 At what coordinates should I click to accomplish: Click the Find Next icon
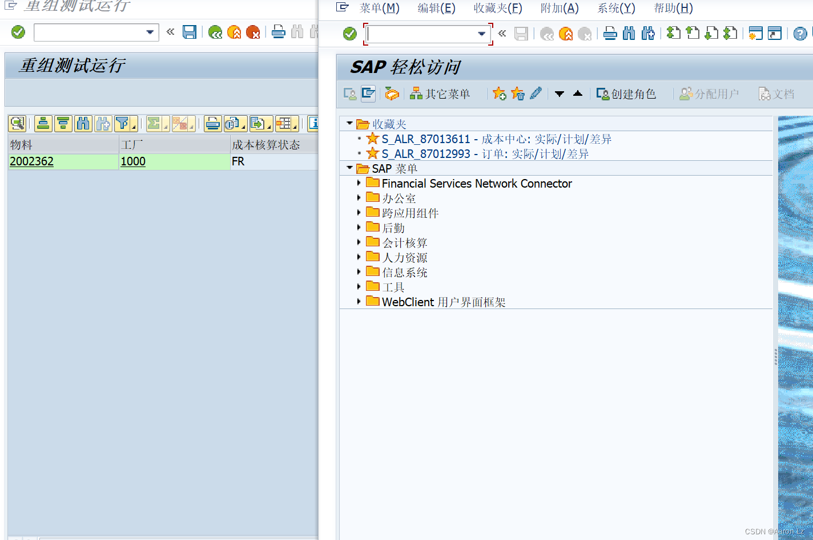point(103,123)
